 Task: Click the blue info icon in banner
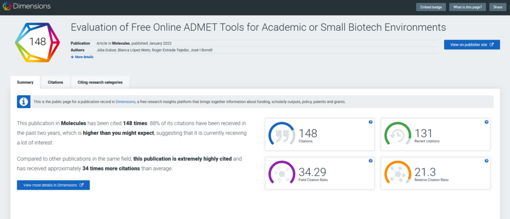[x=23, y=102]
